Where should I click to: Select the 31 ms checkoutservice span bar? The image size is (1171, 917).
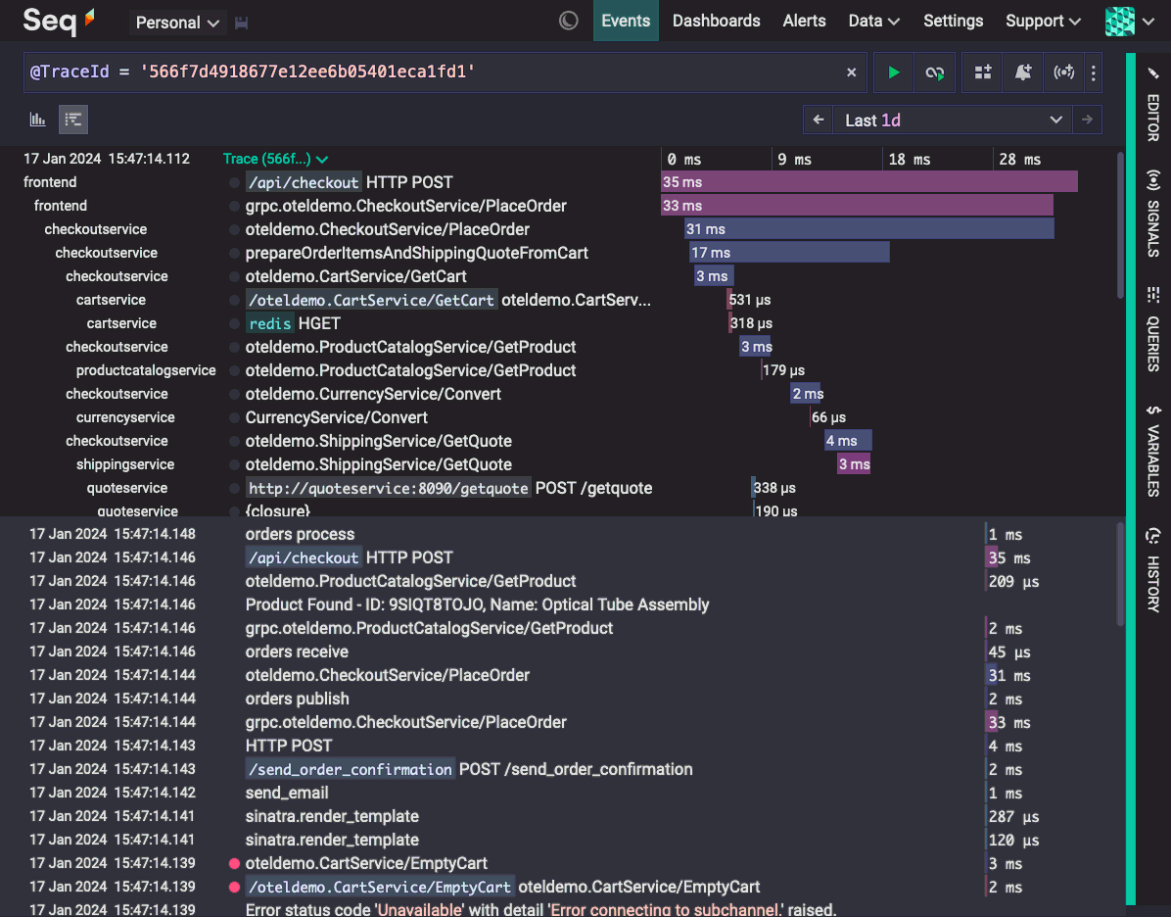[869, 228]
